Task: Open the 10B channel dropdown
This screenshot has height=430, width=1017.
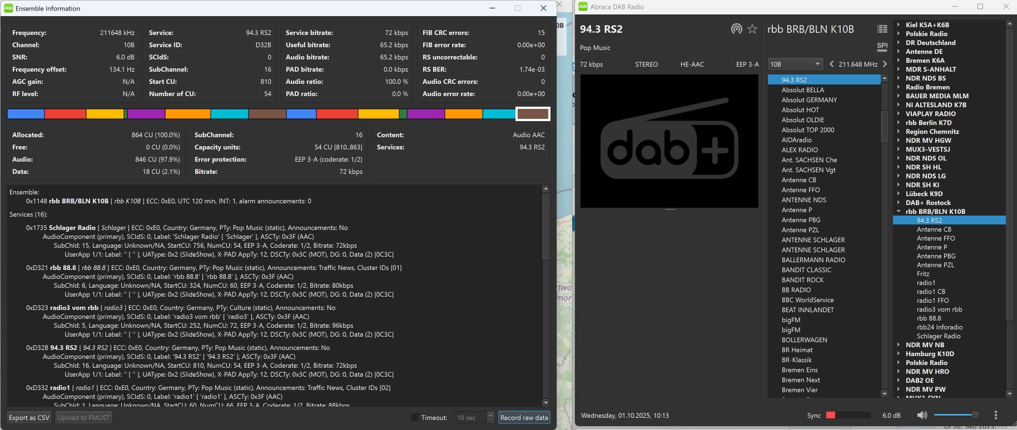Action: pyautogui.click(x=795, y=64)
